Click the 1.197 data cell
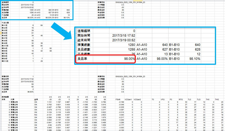Viewport: 225px width, 131px height. pyautogui.click(x=58, y=102)
